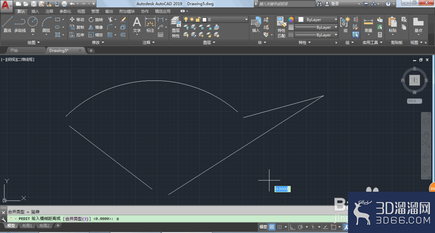Click the fuzz distance input box 0.0000

(283, 189)
